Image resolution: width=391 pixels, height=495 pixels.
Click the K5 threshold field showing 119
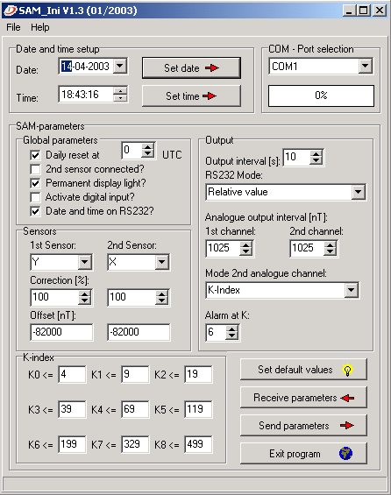click(199, 409)
